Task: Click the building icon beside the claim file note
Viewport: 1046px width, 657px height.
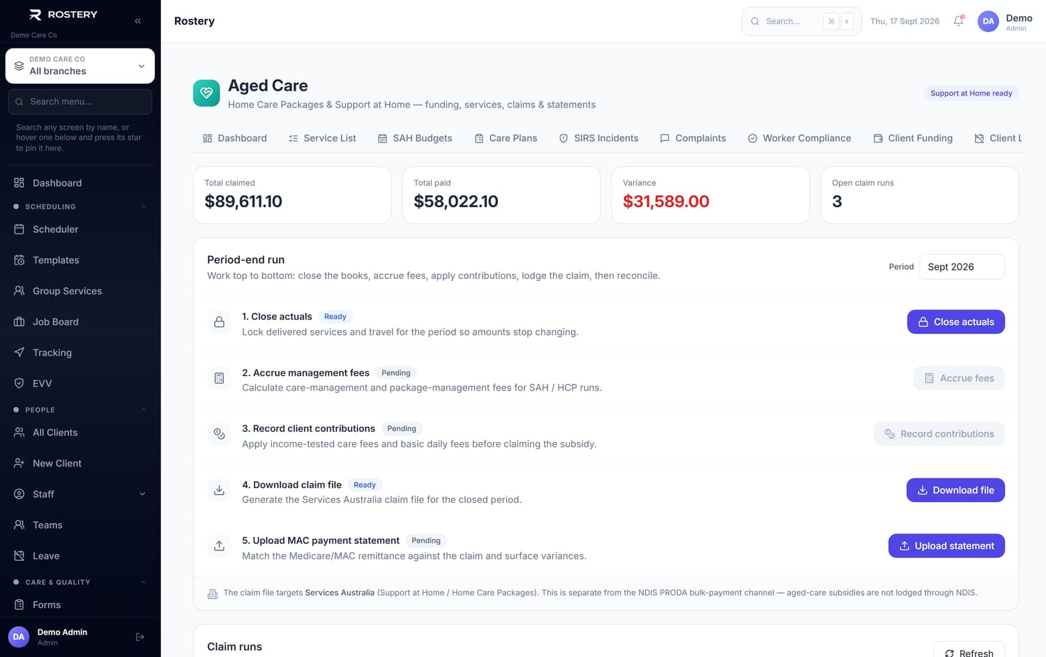Action: pyautogui.click(x=213, y=594)
